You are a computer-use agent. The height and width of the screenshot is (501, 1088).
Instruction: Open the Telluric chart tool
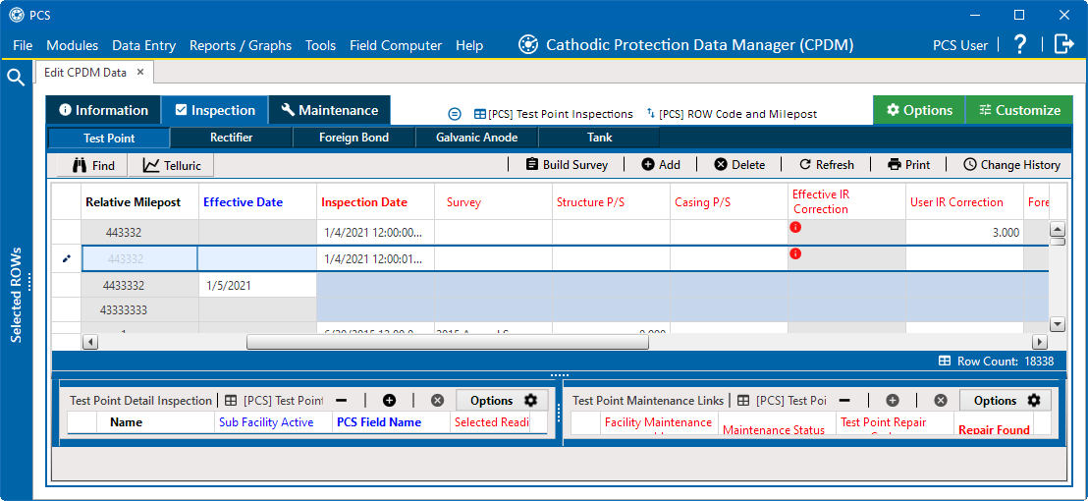pyautogui.click(x=172, y=165)
